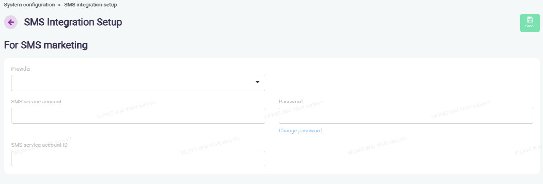The height and width of the screenshot is (184, 543).
Task: Click the SMS Integration Setup page title
Action: point(73,23)
